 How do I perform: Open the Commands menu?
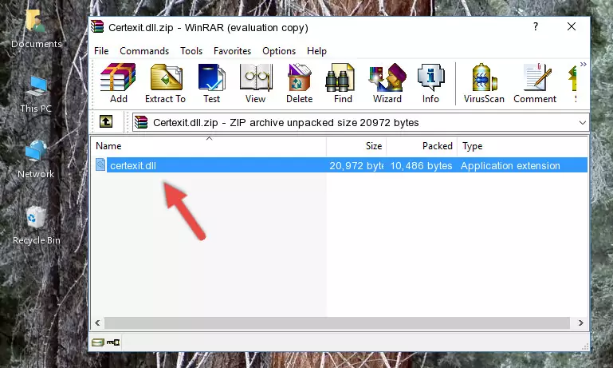click(144, 51)
